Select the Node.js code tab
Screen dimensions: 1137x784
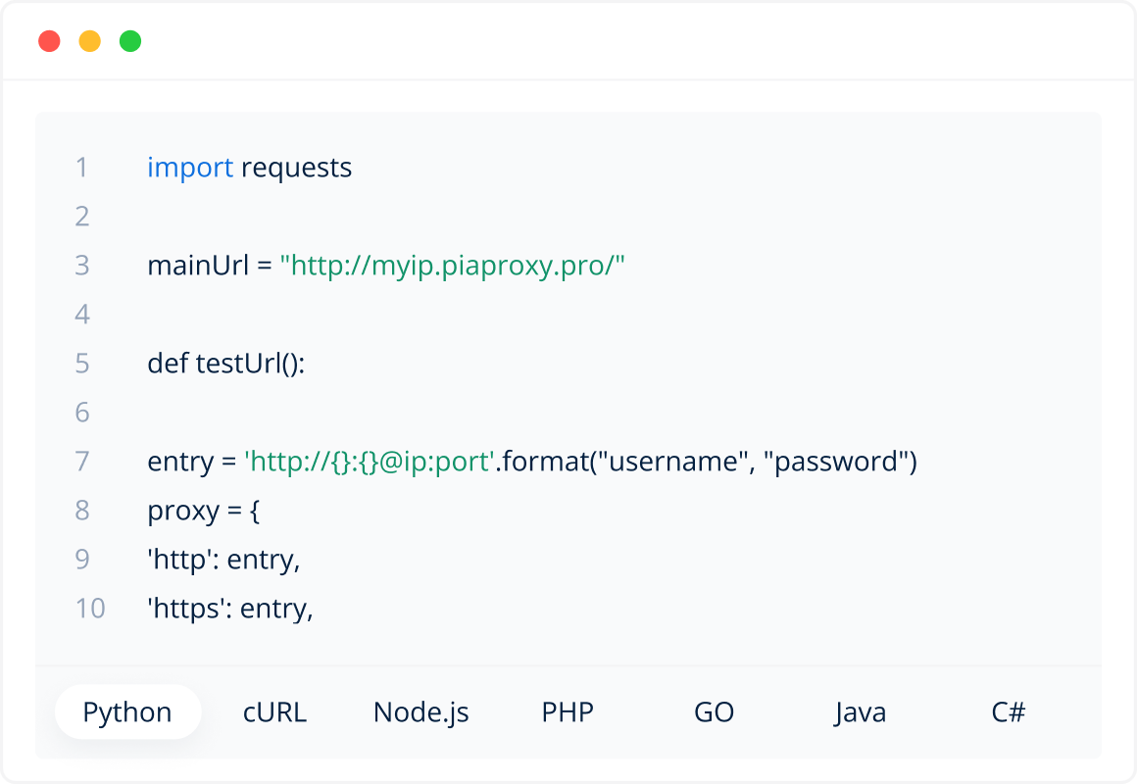pyautogui.click(x=421, y=711)
